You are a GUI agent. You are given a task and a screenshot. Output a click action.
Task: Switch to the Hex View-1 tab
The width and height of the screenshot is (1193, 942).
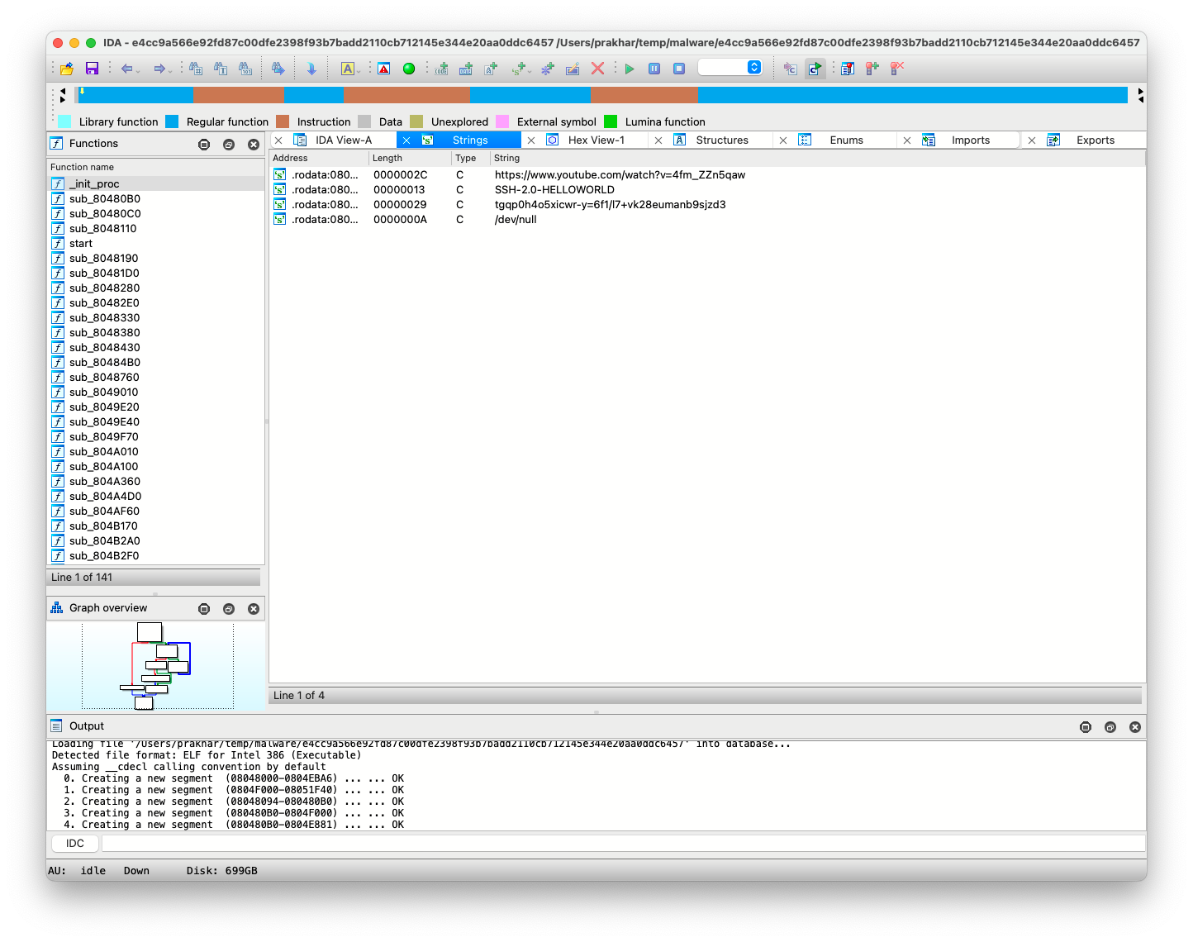click(596, 140)
